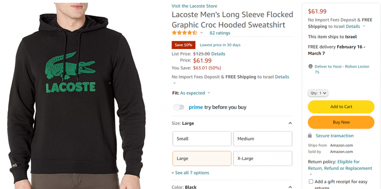Open rating breakdown chevron beside stars
This screenshot has width=381, height=189.
coord(201,33)
